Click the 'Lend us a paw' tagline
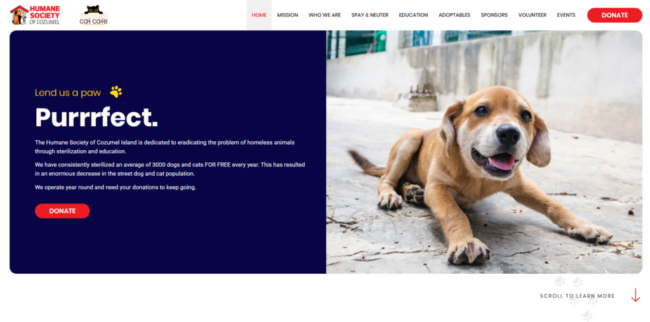This screenshot has width=650, height=322. (x=68, y=93)
